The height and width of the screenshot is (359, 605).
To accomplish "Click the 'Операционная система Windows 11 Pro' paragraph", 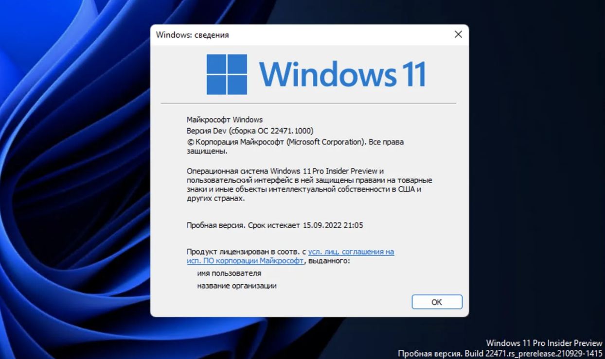I will [x=309, y=185].
